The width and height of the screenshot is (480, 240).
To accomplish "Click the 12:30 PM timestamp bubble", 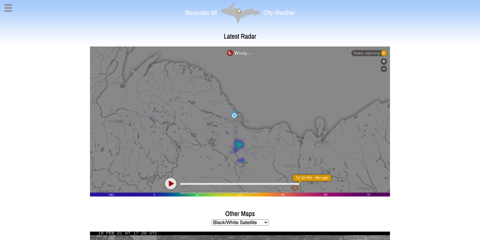I will (312, 178).
